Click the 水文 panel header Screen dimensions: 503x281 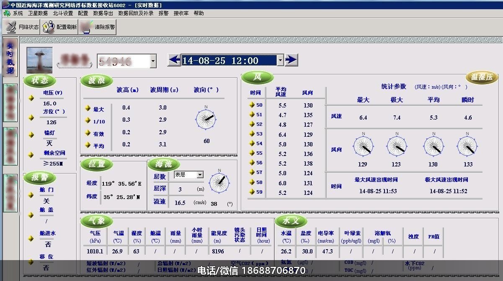[291, 221]
